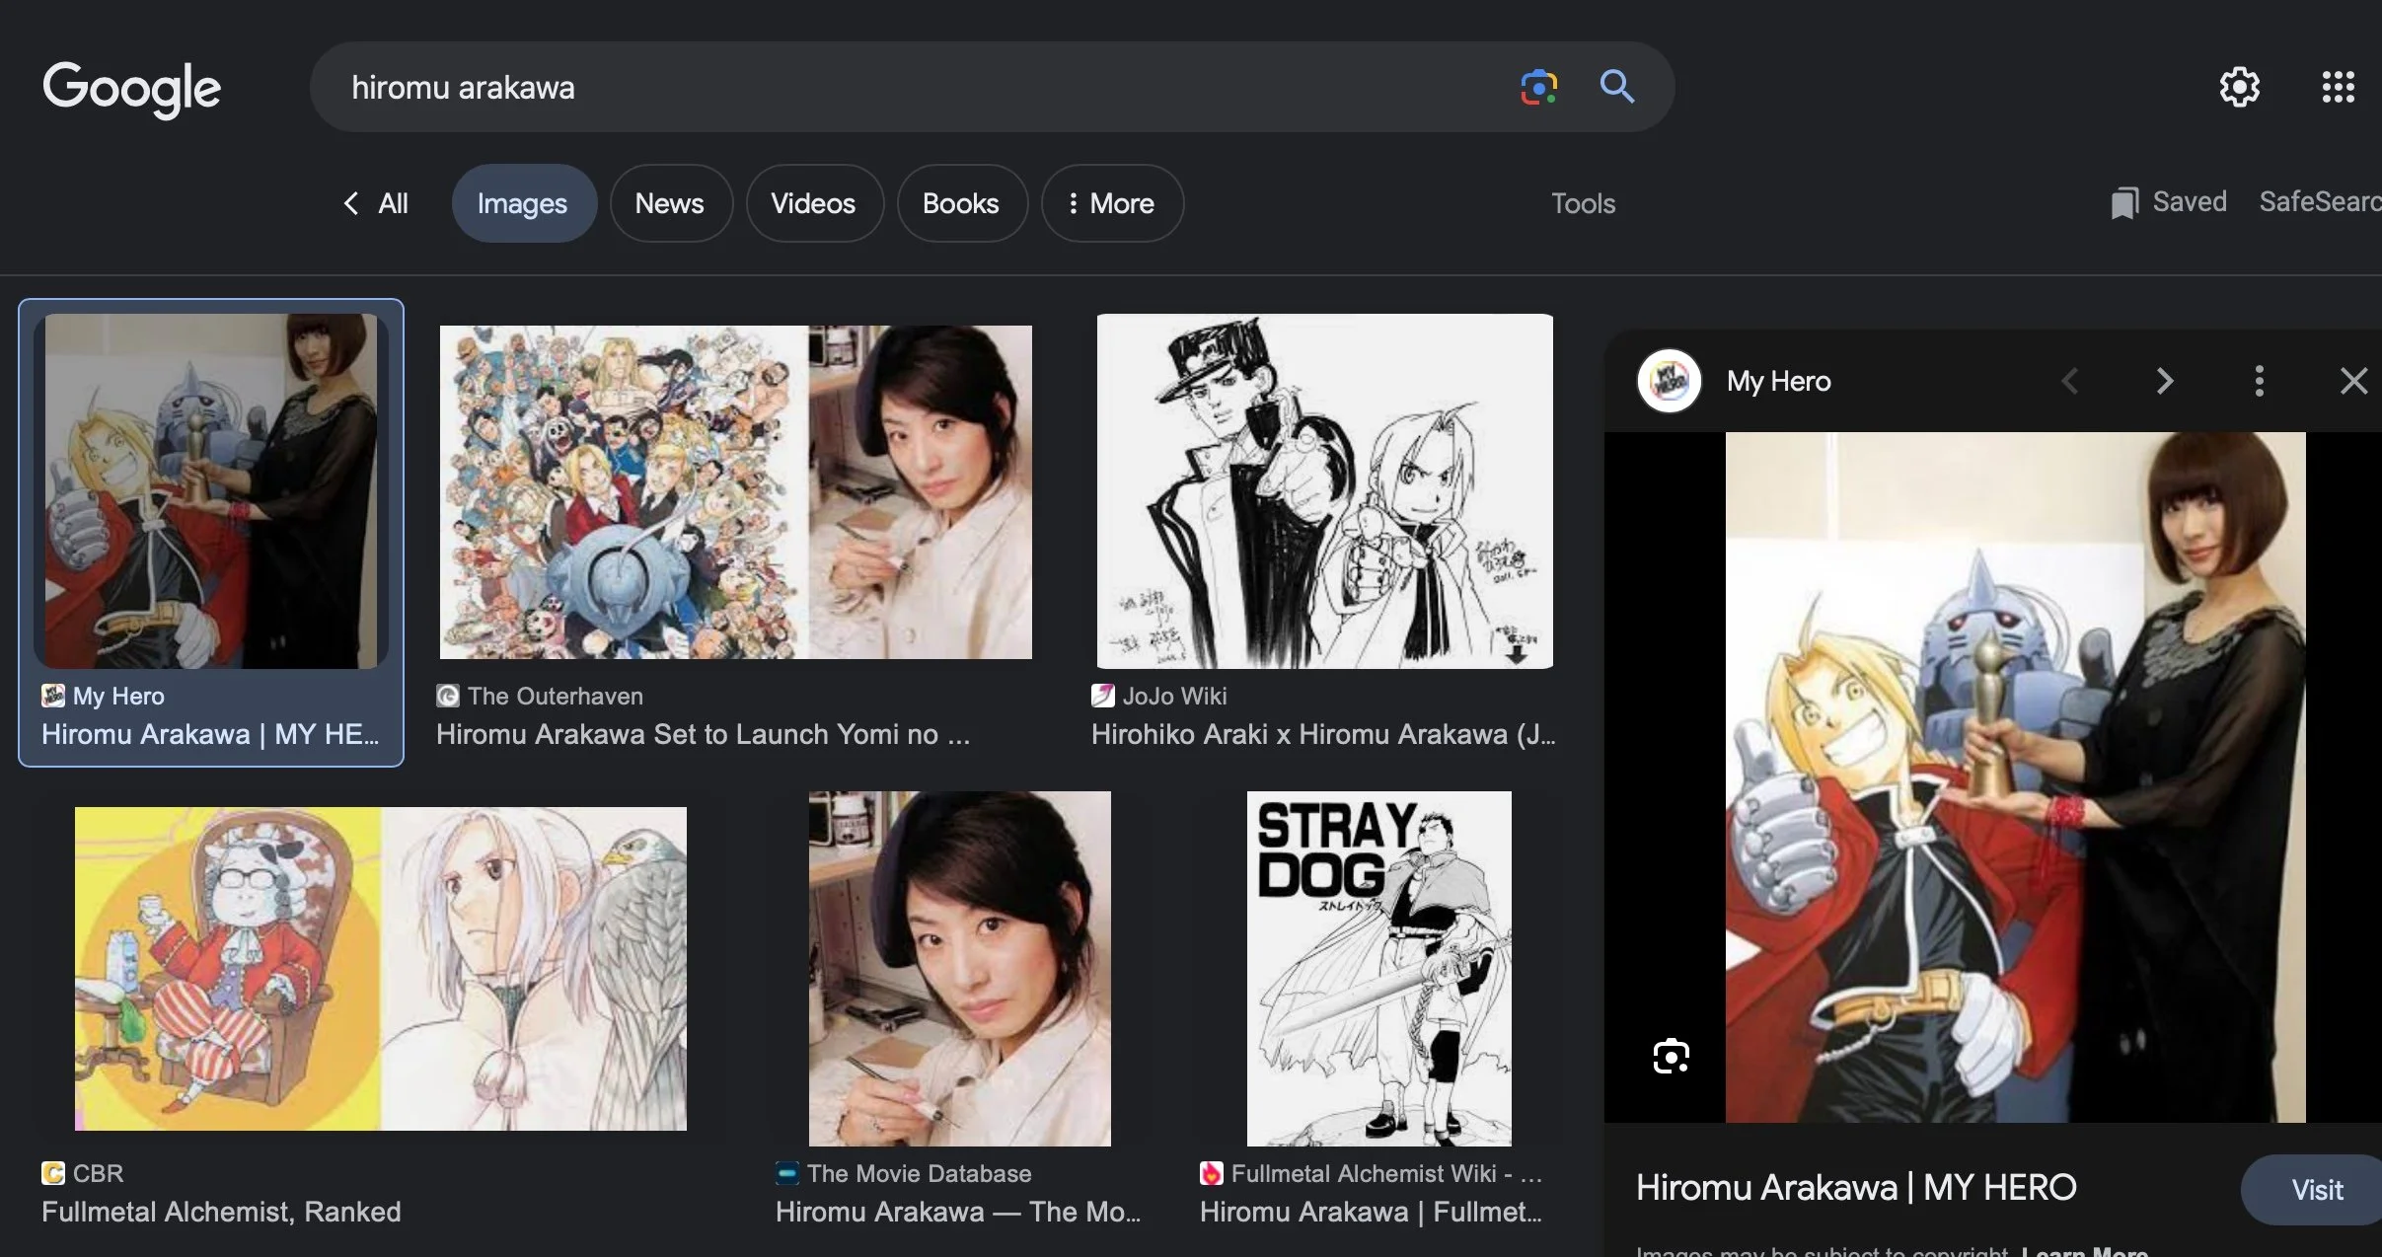2382x1257 pixels.
Task: Open three-dot options in preview panel
Action: [x=2259, y=381]
